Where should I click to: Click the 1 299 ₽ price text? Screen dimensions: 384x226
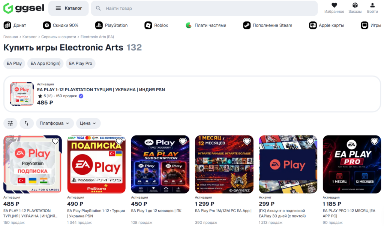point(204,204)
